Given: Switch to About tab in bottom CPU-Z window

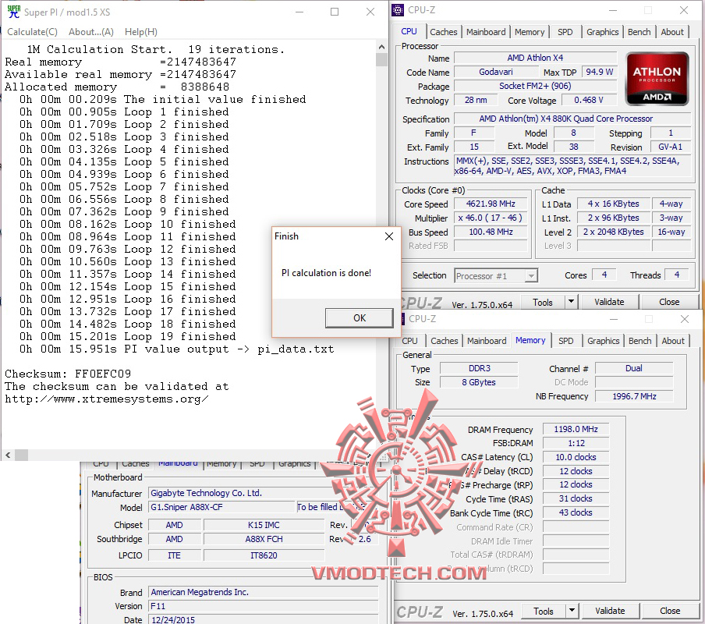Looking at the screenshot, I should [x=672, y=341].
